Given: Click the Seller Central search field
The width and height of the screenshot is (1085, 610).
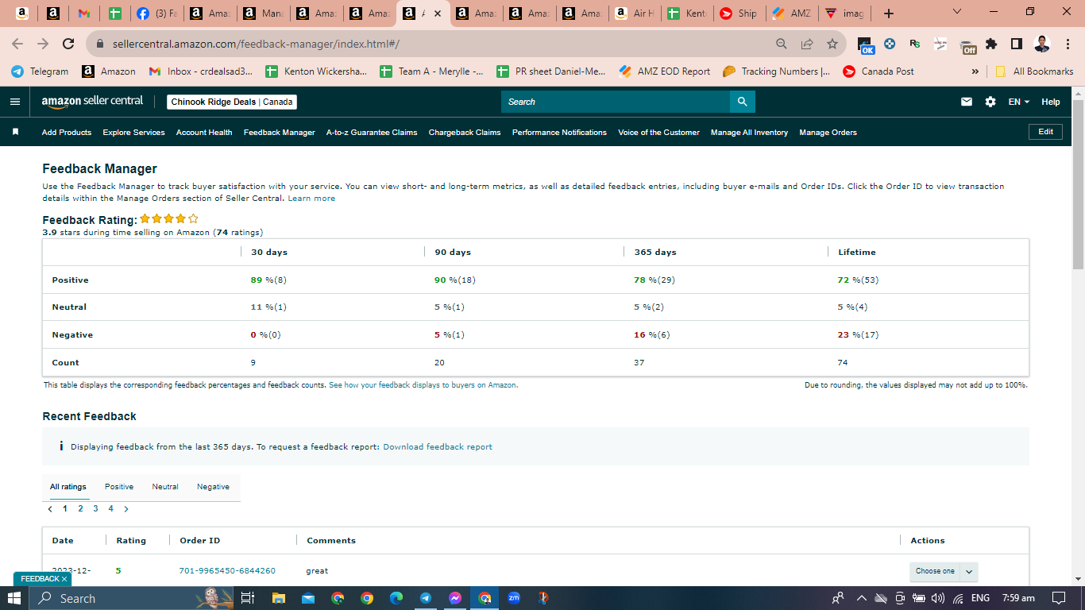Looking at the screenshot, I should tap(616, 102).
